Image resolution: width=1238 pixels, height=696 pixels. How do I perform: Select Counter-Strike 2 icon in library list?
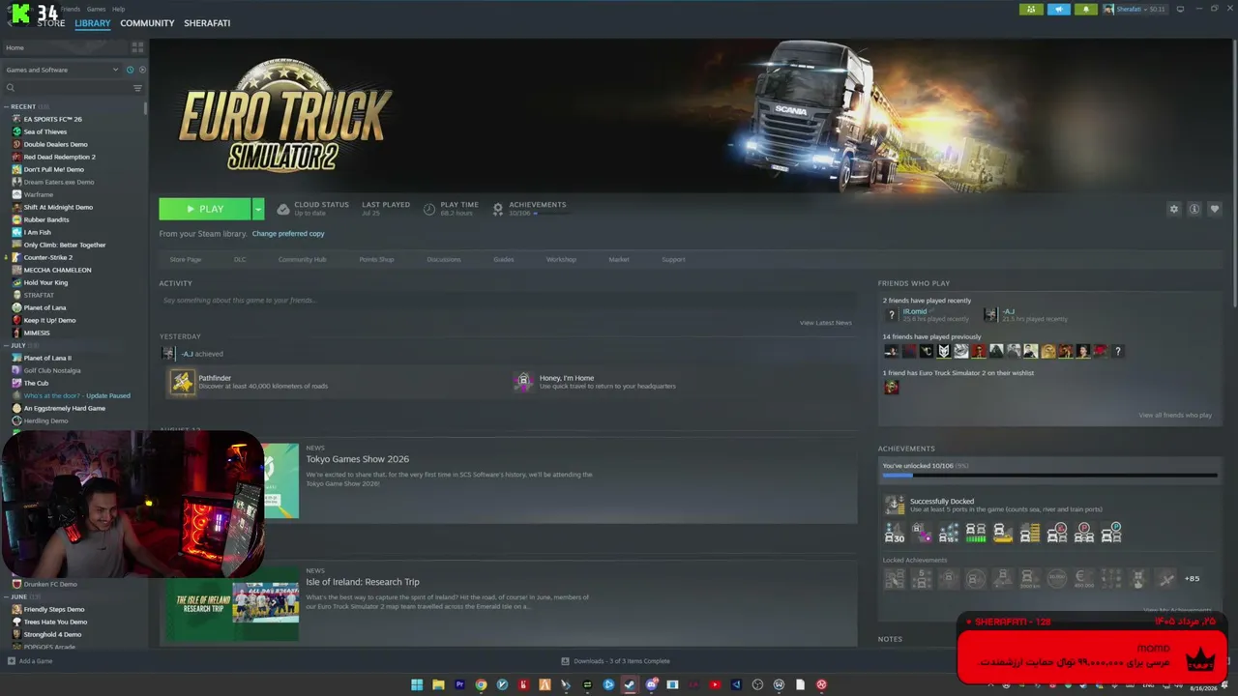16,257
